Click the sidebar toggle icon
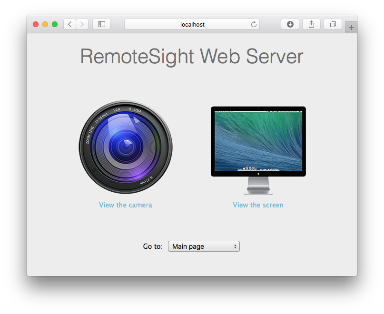 101,24
